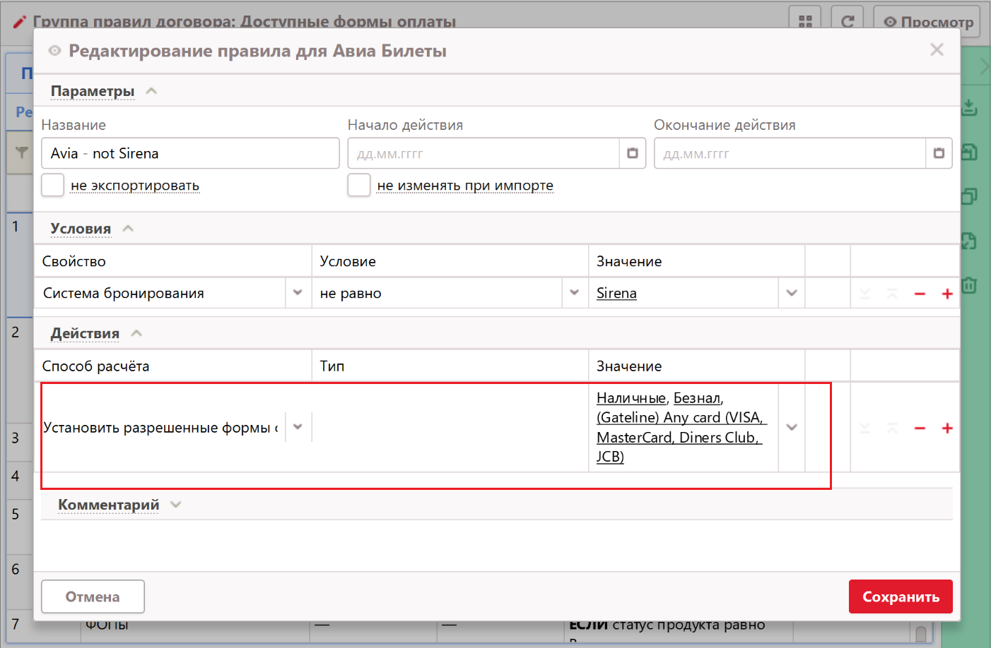
Task: Tick the не изменять при импорте checkbox
Action: (359, 185)
